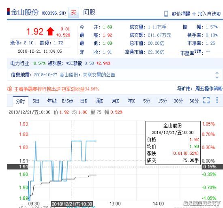Click the 换手率 0.10% value

coord(212,35)
